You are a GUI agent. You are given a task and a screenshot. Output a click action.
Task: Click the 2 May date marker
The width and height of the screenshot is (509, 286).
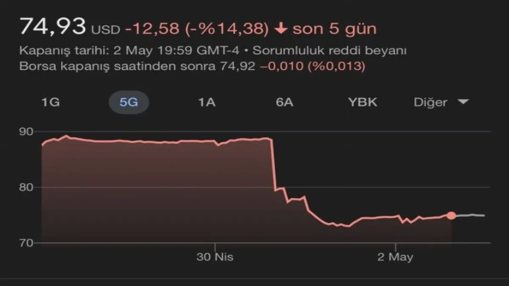(x=395, y=257)
